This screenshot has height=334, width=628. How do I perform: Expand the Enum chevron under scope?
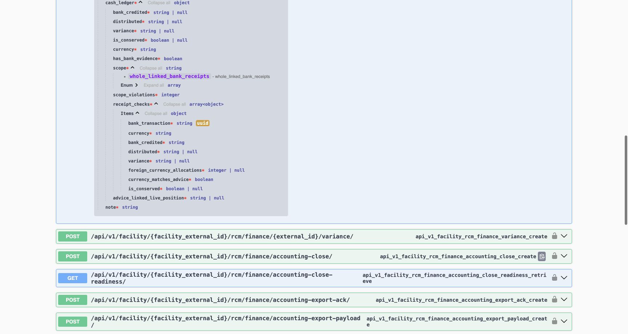[136, 85]
